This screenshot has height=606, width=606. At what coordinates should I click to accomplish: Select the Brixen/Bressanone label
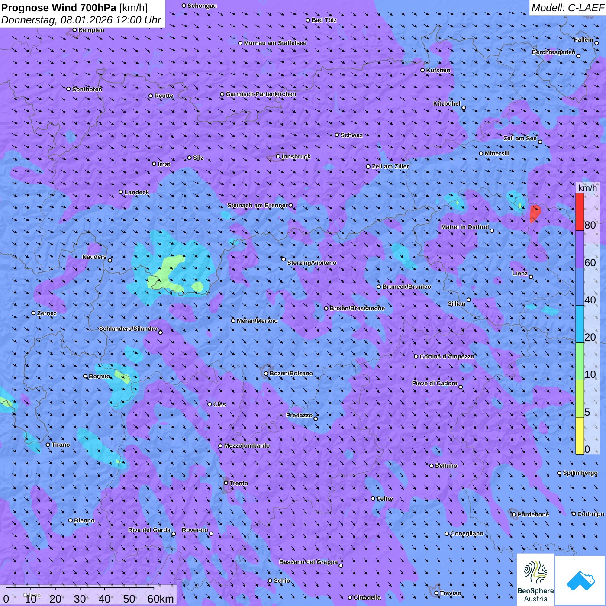pyautogui.click(x=357, y=308)
